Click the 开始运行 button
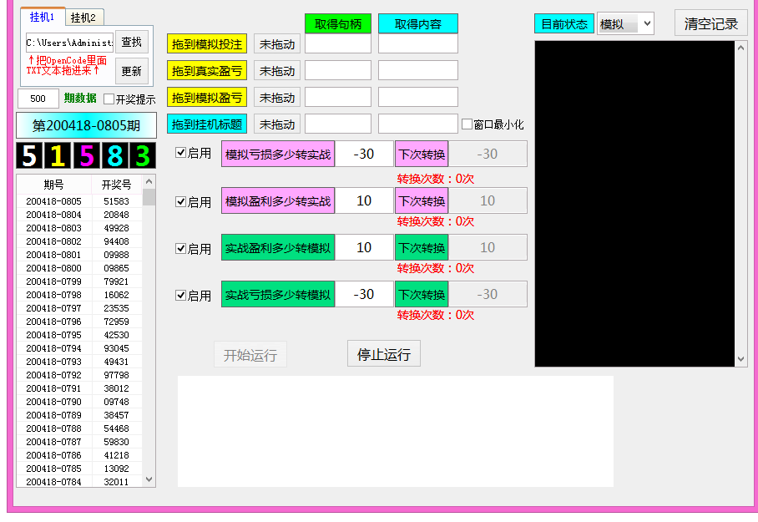Viewport: 758px width, 522px height. [250, 355]
